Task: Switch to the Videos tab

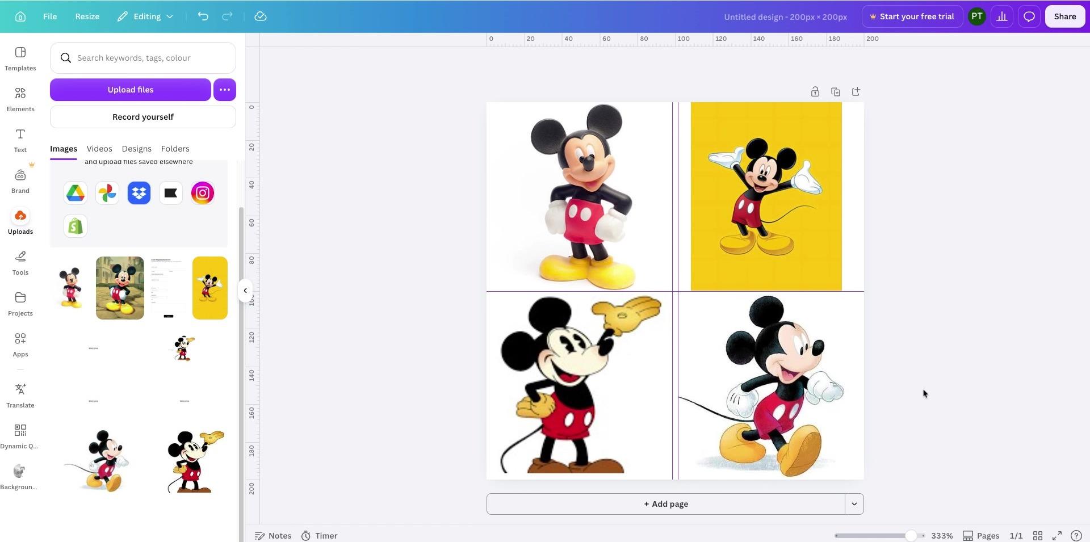Action: (99, 149)
